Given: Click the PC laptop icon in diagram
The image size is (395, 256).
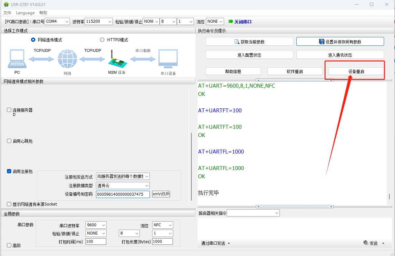Looking at the screenshot, I should 17,59.
